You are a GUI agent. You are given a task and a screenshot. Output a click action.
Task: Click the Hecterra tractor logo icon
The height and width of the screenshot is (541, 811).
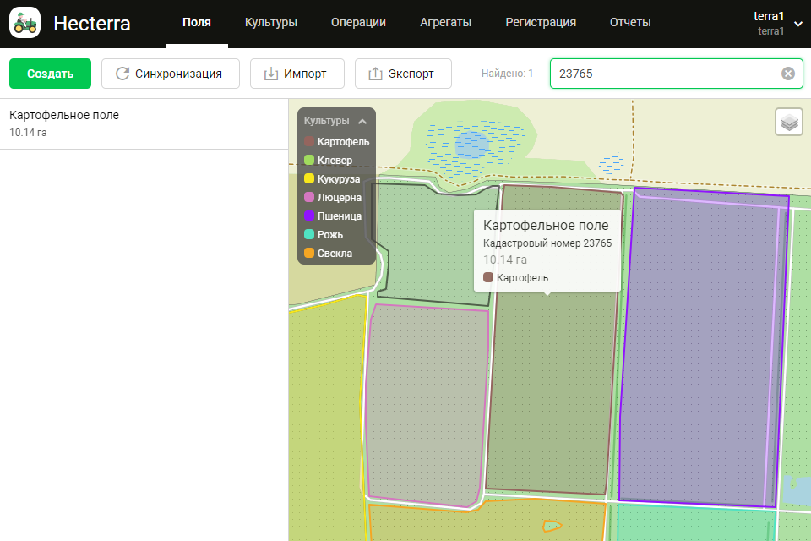click(25, 23)
